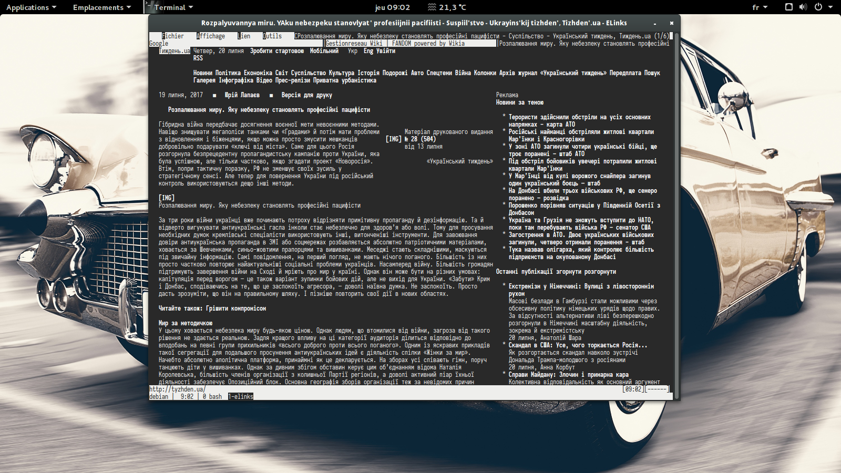Open the Галерея link
This screenshot has width=841, height=473.
[x=204, y=80]
